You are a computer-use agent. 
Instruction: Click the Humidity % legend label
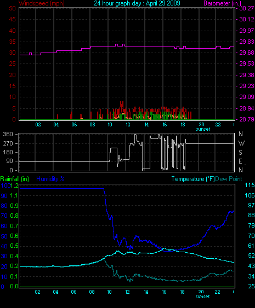pos(50,179)
